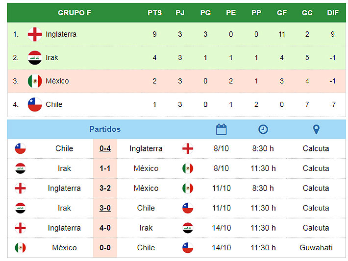Click Chile flag beside the 0-4 match

(21, 148)
